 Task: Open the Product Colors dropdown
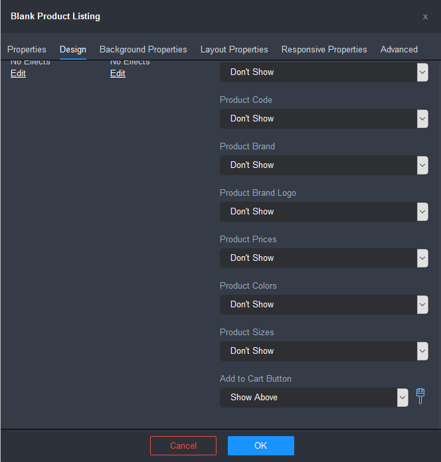tap(323, 305)
